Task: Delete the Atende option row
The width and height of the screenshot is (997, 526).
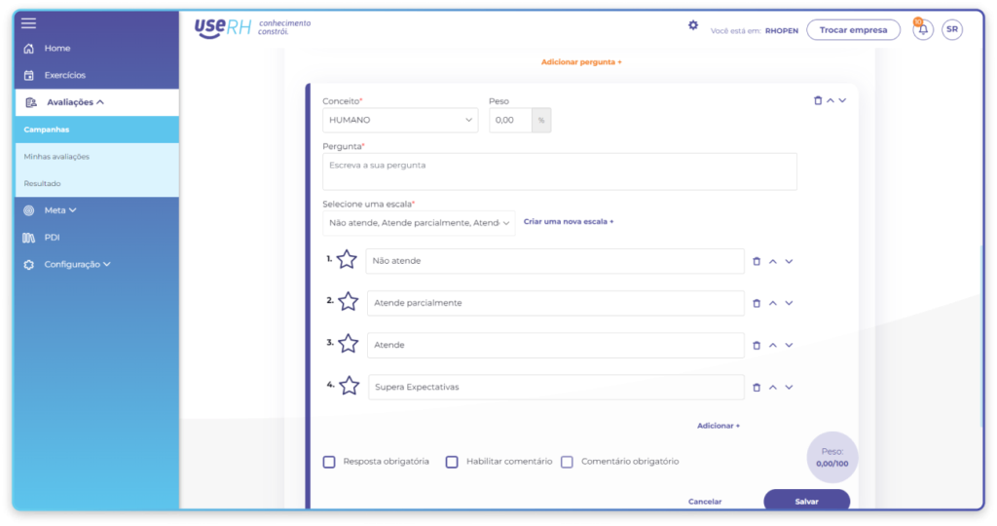Action: (757, 346)
